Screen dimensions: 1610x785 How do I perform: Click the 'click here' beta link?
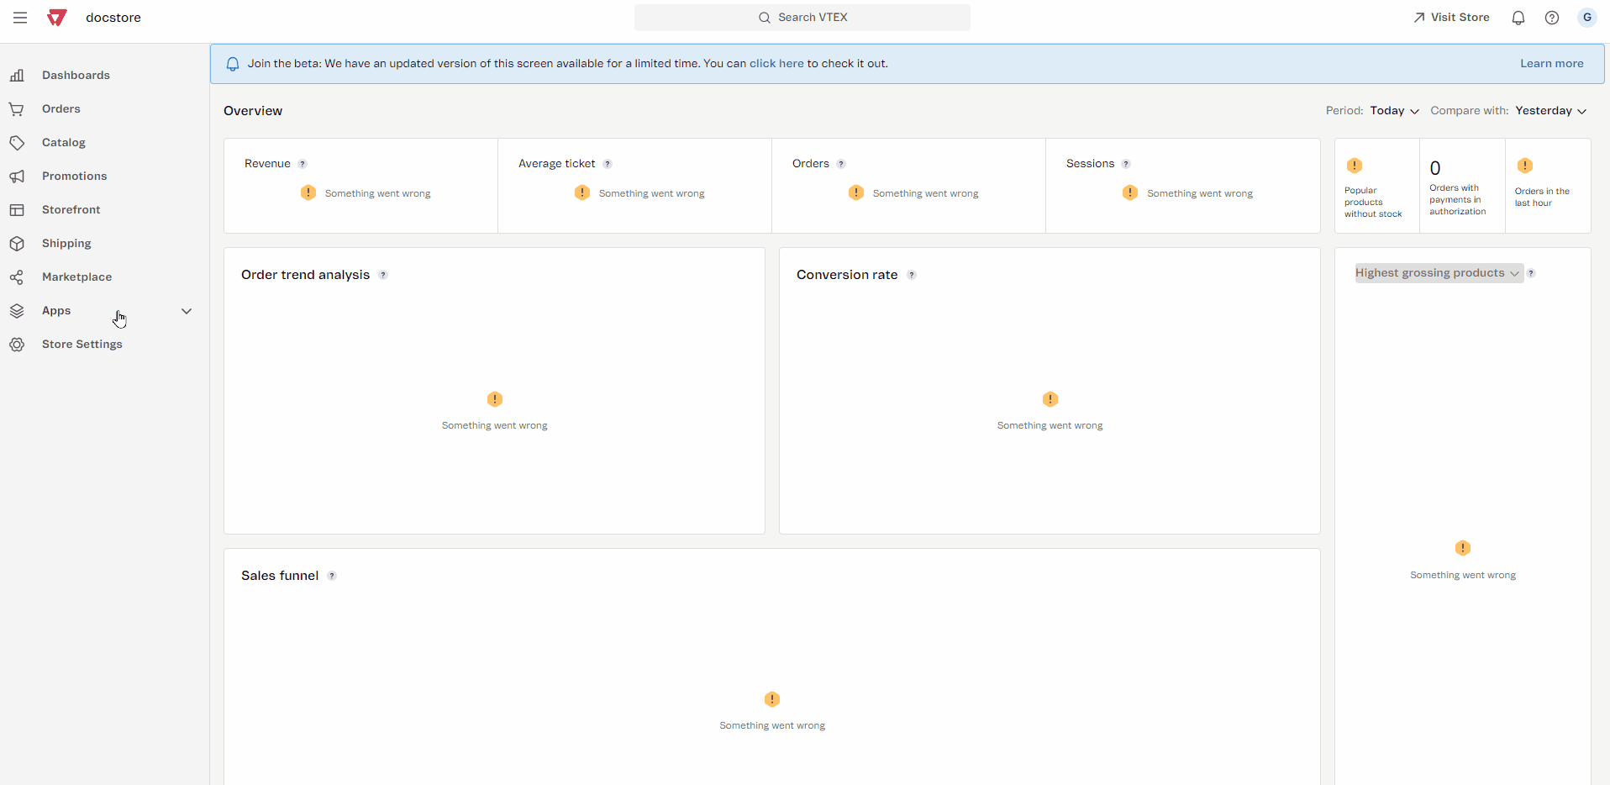click(x=776, y=64)
